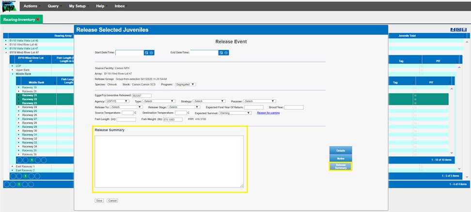
Task: Click the Cancel button
Action: 112,200
